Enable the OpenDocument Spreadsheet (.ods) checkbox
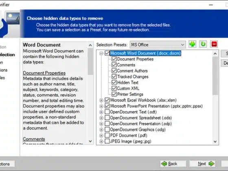The width and height of the screenshot is (228, 171). tap(107, 118)
